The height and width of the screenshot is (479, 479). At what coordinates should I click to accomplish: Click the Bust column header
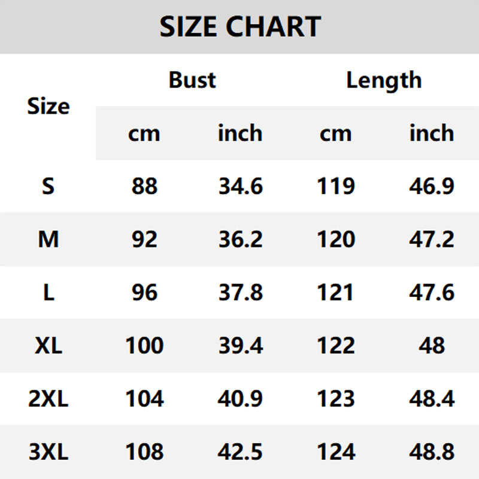192,80
